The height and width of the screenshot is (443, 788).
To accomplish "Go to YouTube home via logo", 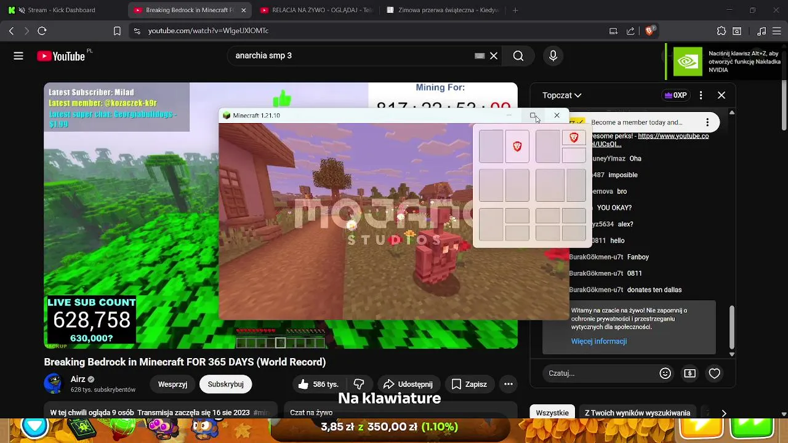I will coord(60,56).
